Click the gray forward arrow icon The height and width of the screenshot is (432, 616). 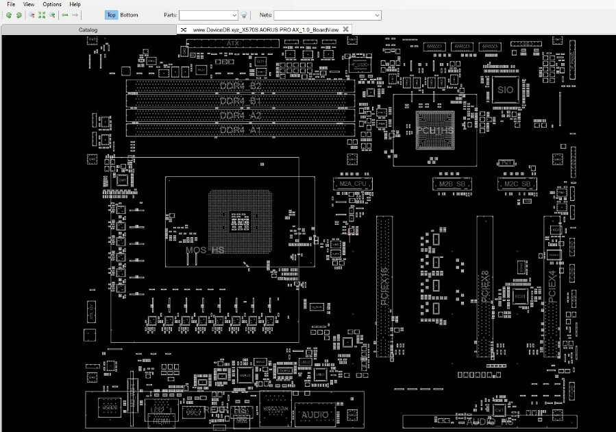tap(75, 15)
